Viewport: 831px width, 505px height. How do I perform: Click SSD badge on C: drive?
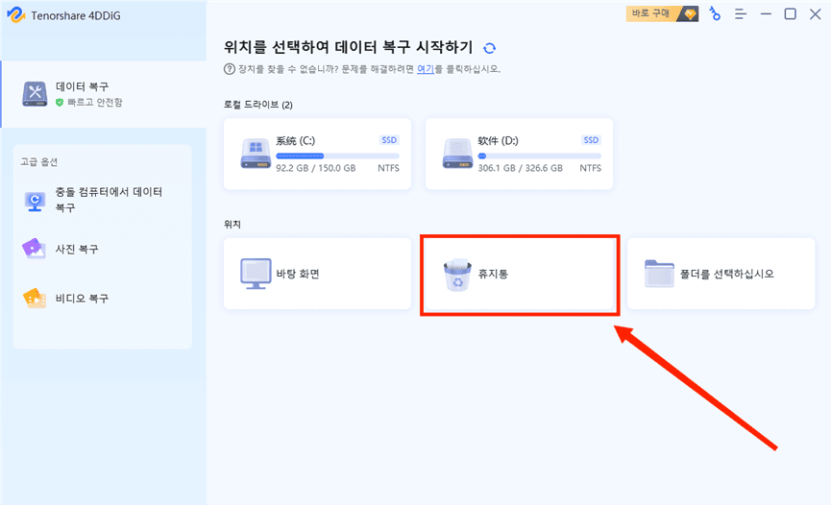389,140
